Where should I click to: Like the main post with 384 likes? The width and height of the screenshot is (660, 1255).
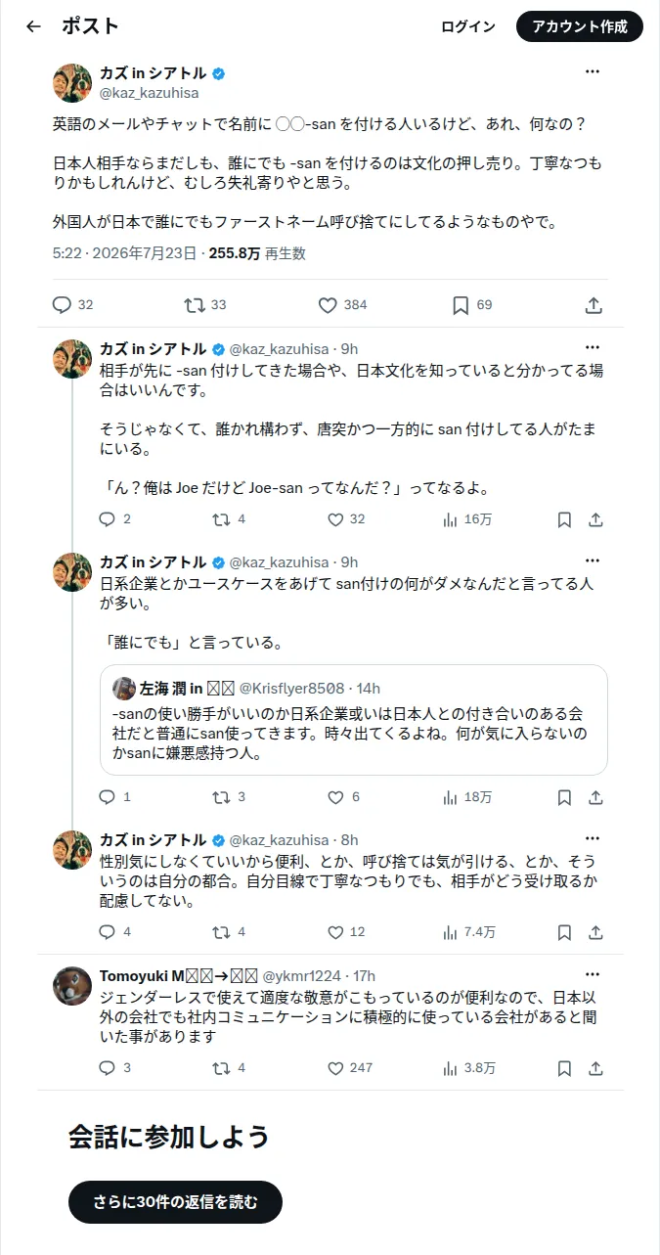(342, 305)
